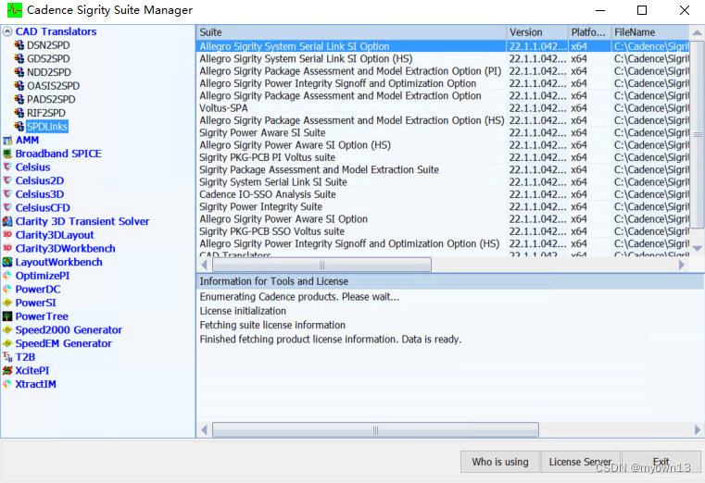Click the FileName column header

650,32
